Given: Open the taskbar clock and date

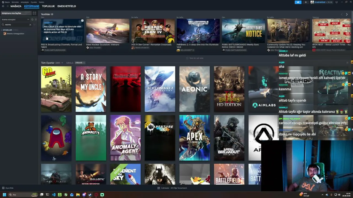Looking at the screenshot, I should click(346, 194).
